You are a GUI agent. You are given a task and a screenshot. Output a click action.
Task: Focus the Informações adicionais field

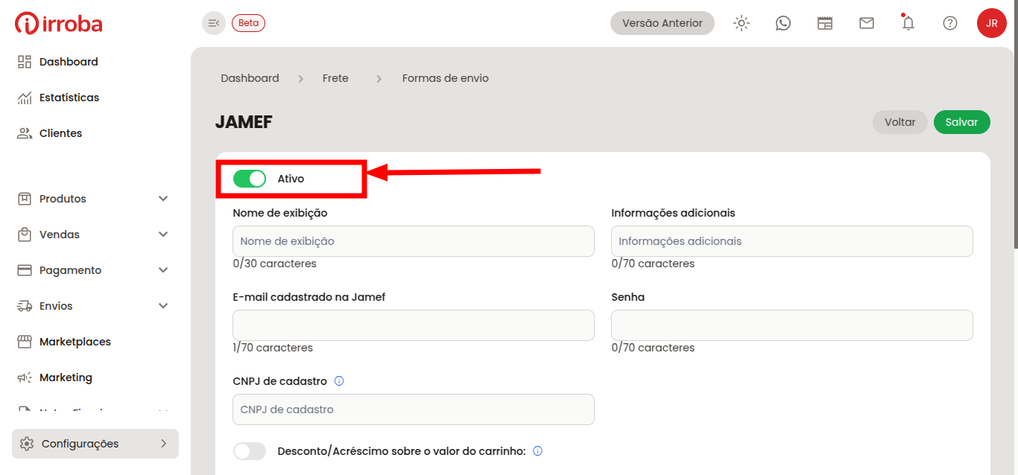(792, 241)
